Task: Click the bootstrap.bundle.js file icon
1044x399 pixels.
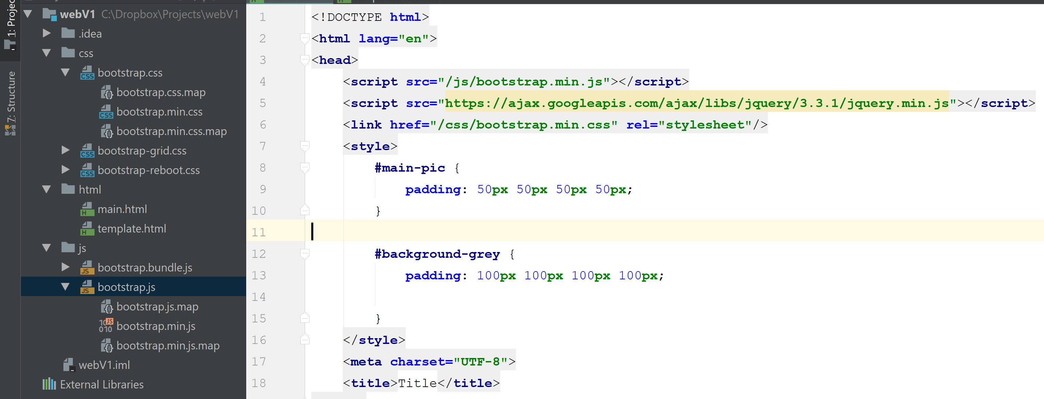Action: point(87,267)
